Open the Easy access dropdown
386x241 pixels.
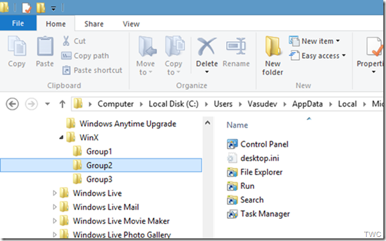[x=318, y=56]
